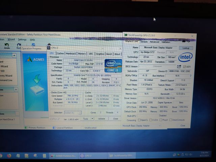Click the taskbar clock
The width and height of the screenshot is (216, 162).
pos(205,154)
